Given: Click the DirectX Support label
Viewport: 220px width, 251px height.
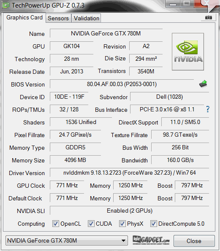Looking at the screenshot, I should point(138,123).
